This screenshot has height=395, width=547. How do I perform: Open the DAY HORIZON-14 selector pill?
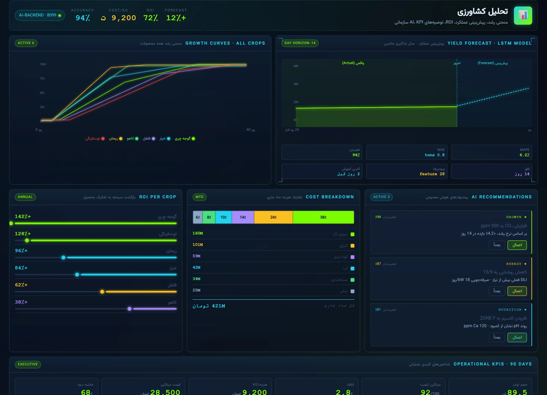pos(300,43)
